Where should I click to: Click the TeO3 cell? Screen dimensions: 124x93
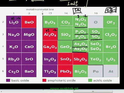(x=96, y=59)
